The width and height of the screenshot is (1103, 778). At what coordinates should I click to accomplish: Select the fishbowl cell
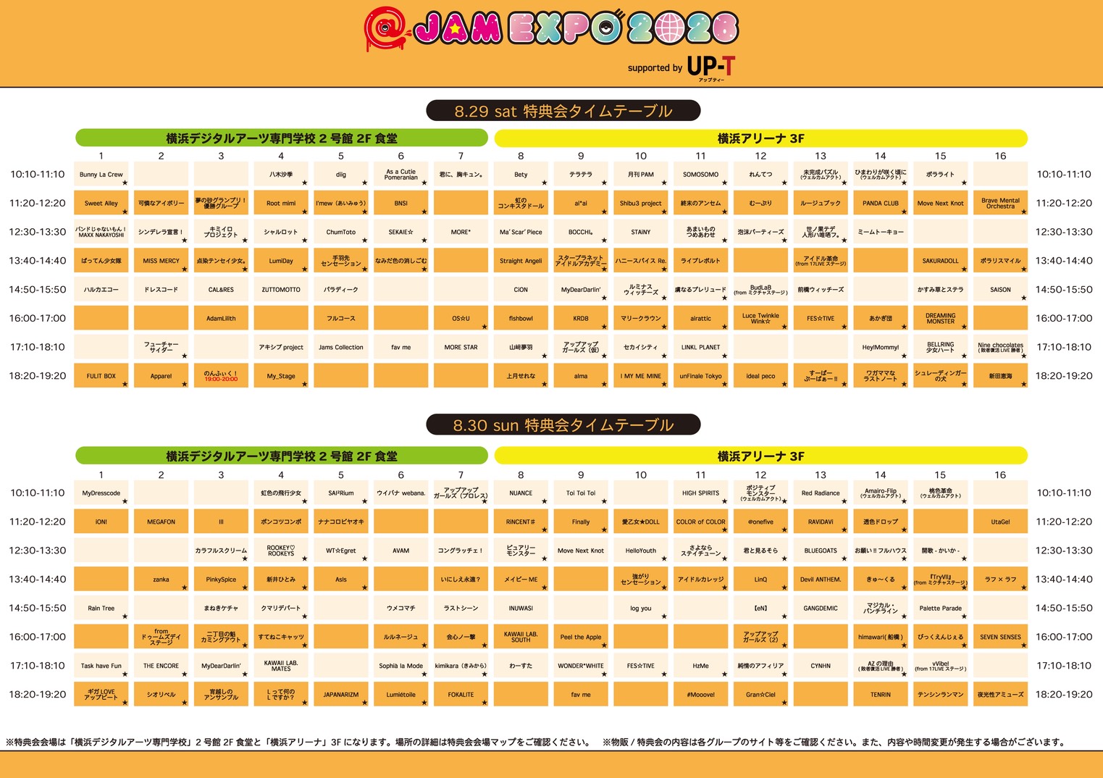click(521, 319)
